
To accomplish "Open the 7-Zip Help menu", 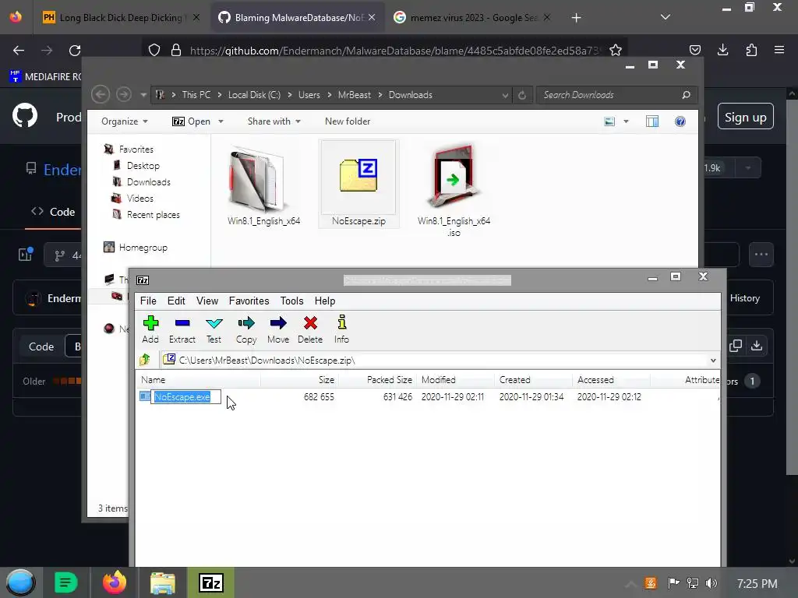I will [x=325, y=301].
